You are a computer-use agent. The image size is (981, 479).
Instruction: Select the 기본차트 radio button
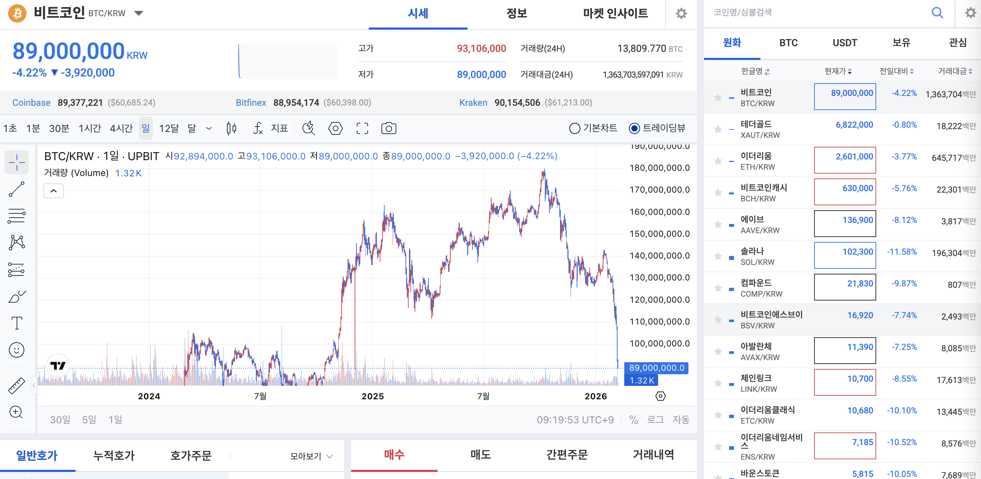[574, 128]
